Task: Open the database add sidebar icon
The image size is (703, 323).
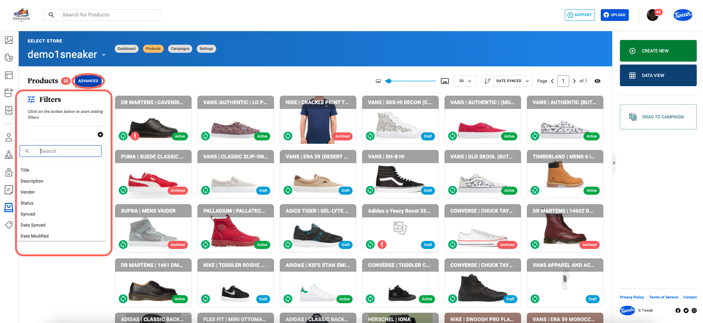Action: [x=9, y=93]
